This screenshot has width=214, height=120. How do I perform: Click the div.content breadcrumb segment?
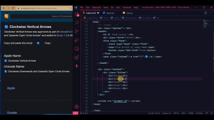(131, 18)
